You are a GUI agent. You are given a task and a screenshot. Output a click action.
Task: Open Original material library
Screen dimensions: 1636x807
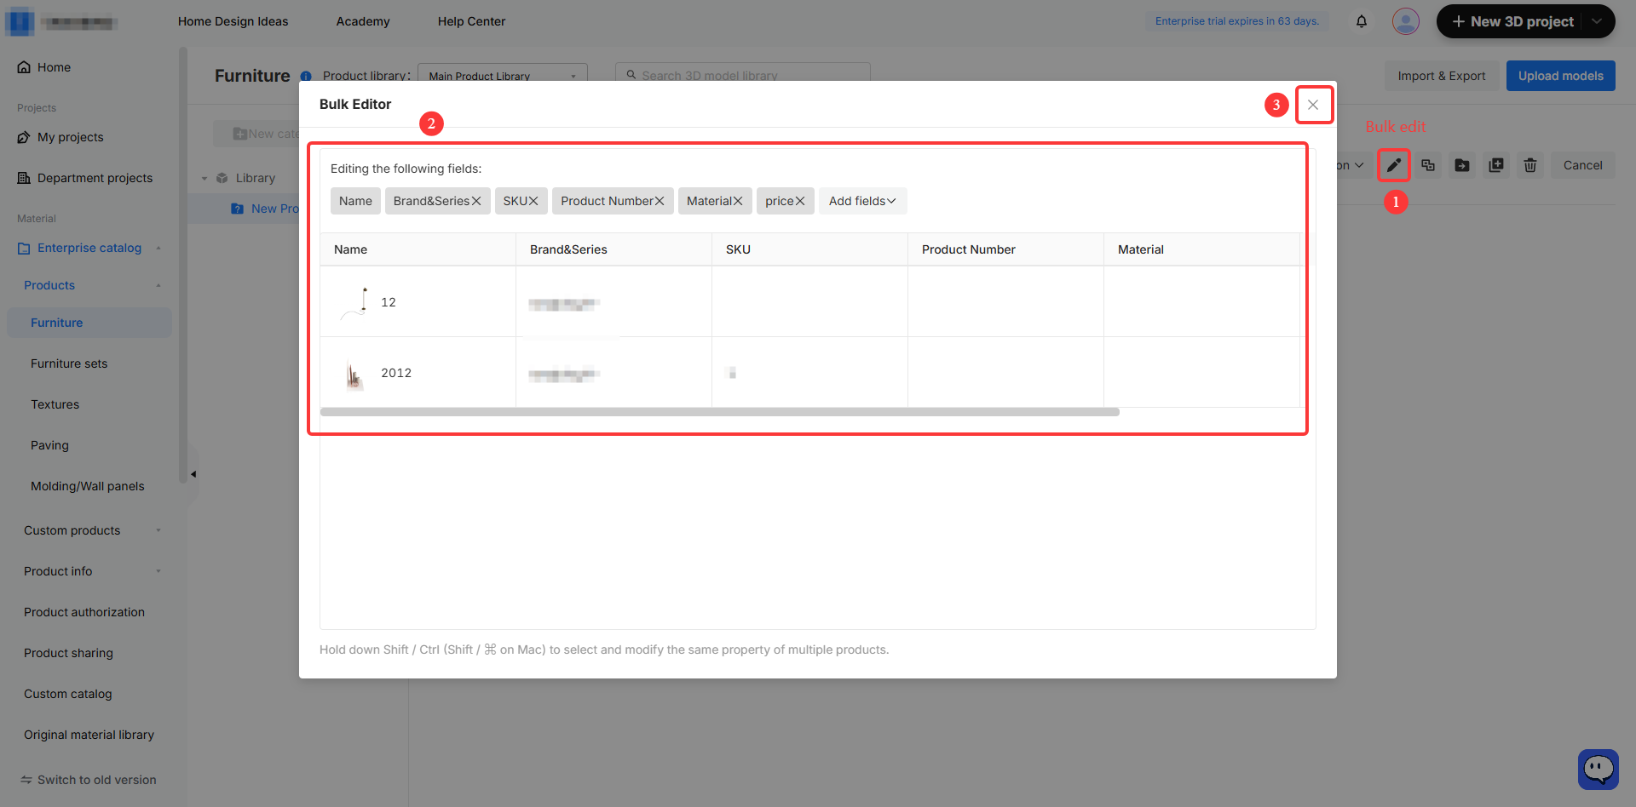89,735
